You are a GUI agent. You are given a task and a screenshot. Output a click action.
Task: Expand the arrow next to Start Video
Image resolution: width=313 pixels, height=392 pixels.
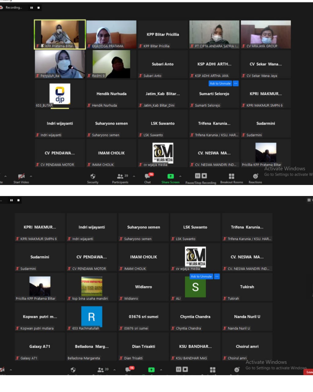pyautogui.click(x=31, y=176)
